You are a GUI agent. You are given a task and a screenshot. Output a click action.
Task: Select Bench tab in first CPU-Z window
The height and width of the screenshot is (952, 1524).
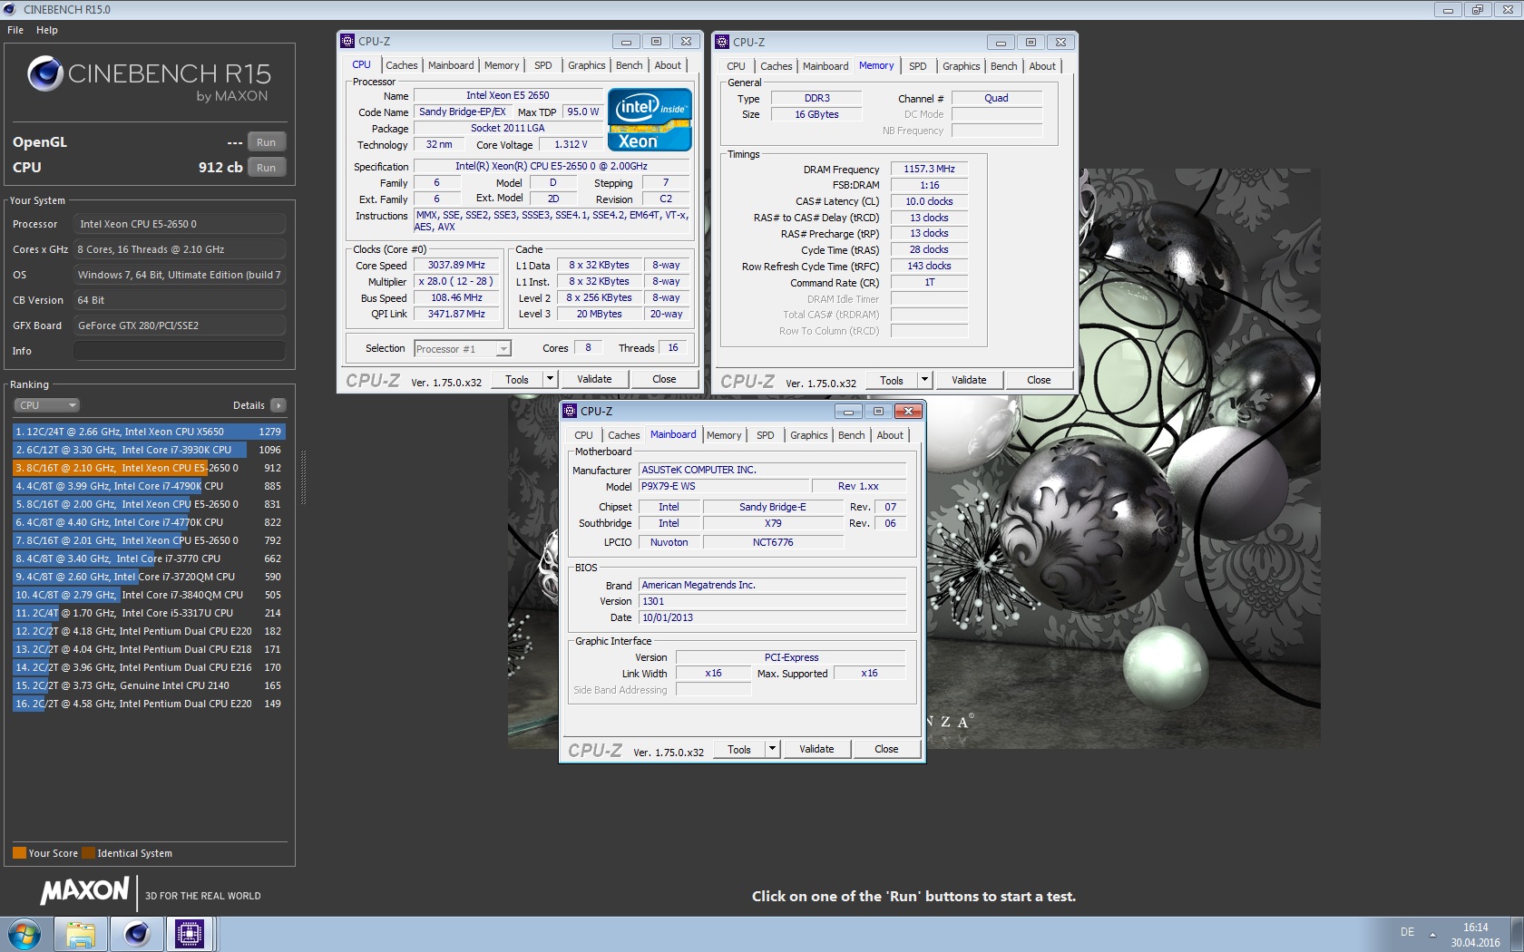point(629,65)
